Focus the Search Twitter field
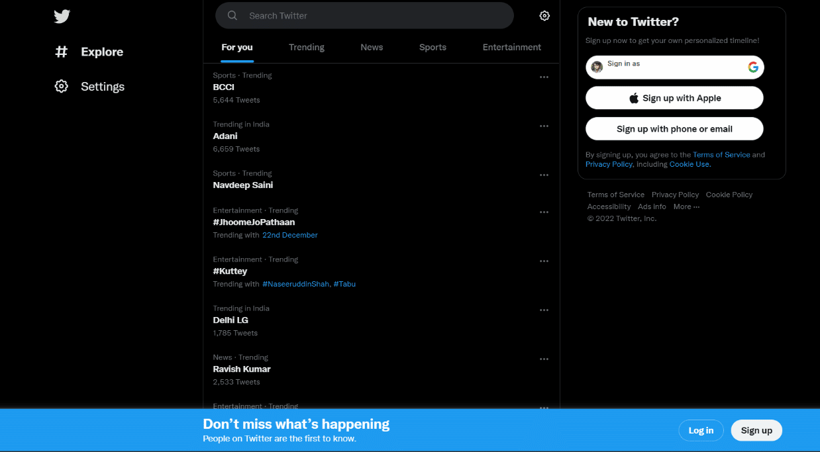Image resolution: width=820 pixels, height=452 pixels. coord(364,15)
